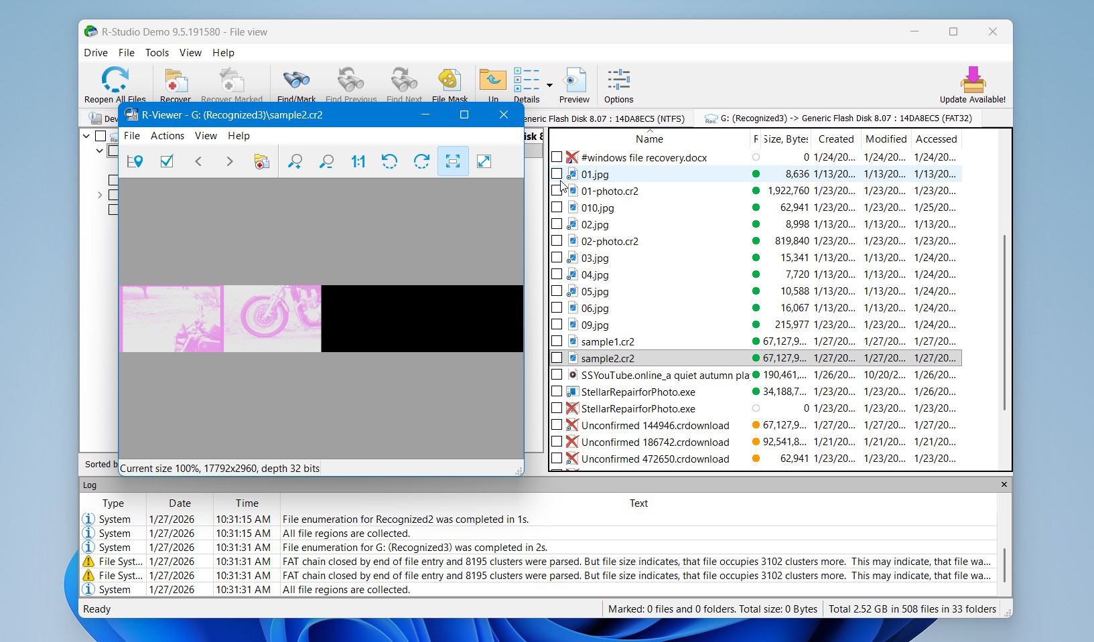
Task: Go to next file arrow in R-Viewer
Action: tap(230, 161)
